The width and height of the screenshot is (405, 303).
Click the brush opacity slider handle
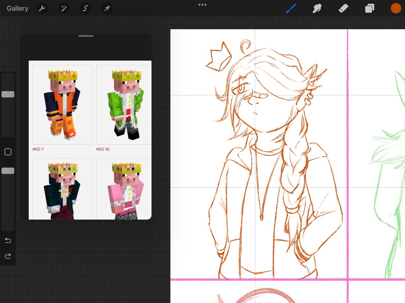pyautogui.click(x=8, y=171)
